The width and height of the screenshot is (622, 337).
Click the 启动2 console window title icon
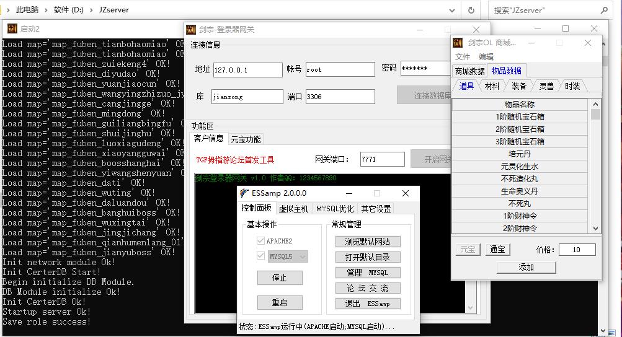point(12,28)
